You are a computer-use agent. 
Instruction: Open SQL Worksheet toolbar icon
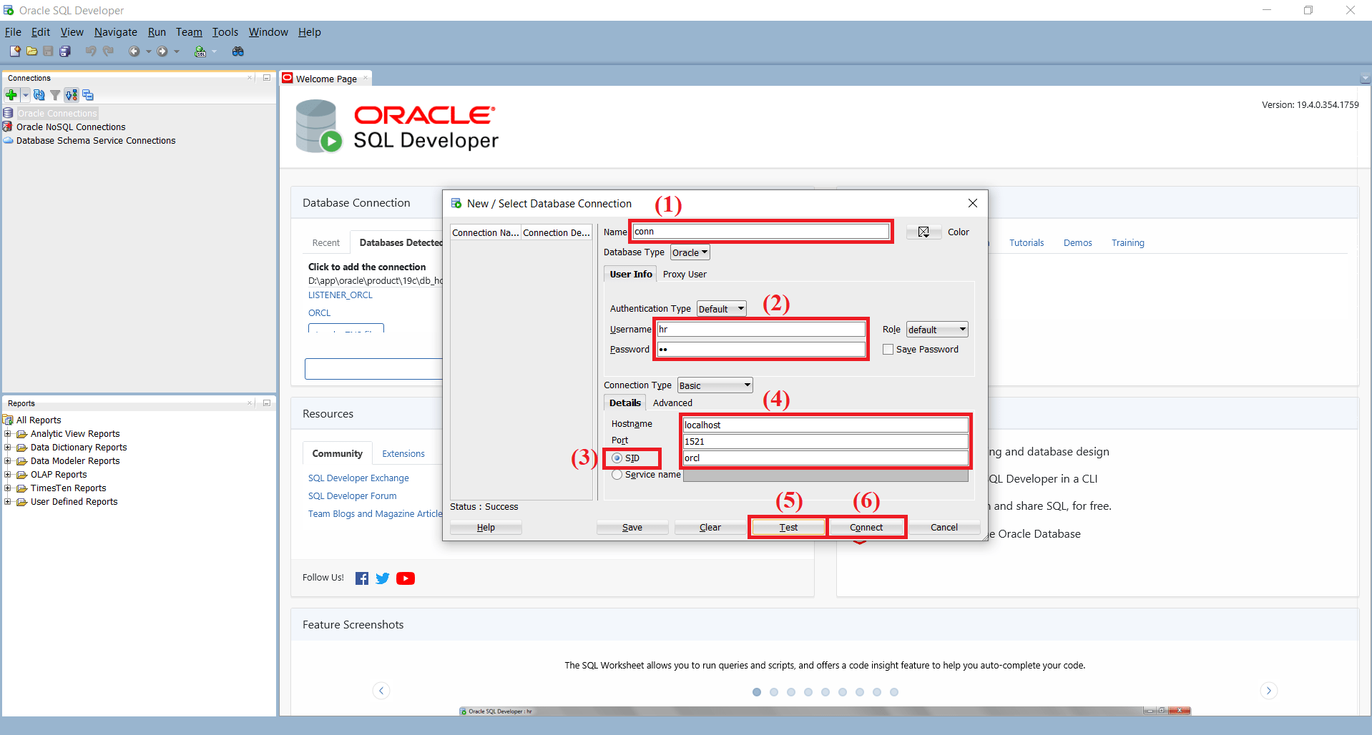[x=200, y=51]
